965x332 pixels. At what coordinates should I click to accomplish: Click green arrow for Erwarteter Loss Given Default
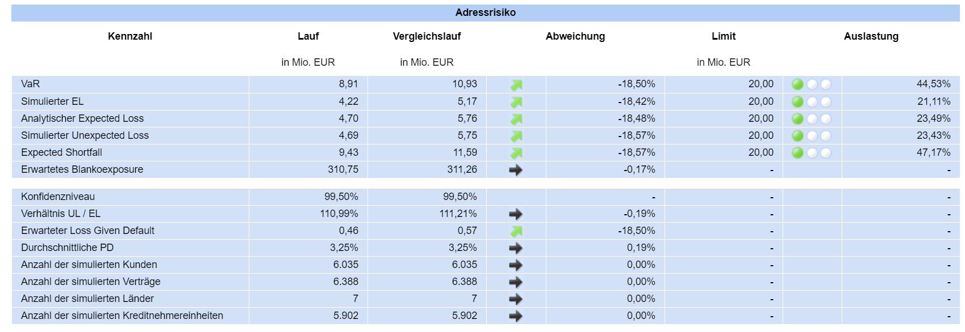516,231
